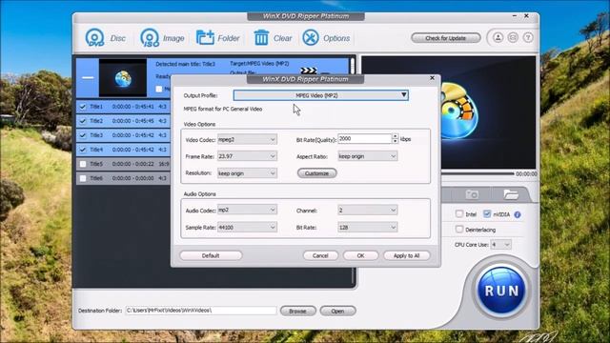Uncheck the Title4 checkbox
This screenshot has height=343, width=610.
click(x=83, y=150)
